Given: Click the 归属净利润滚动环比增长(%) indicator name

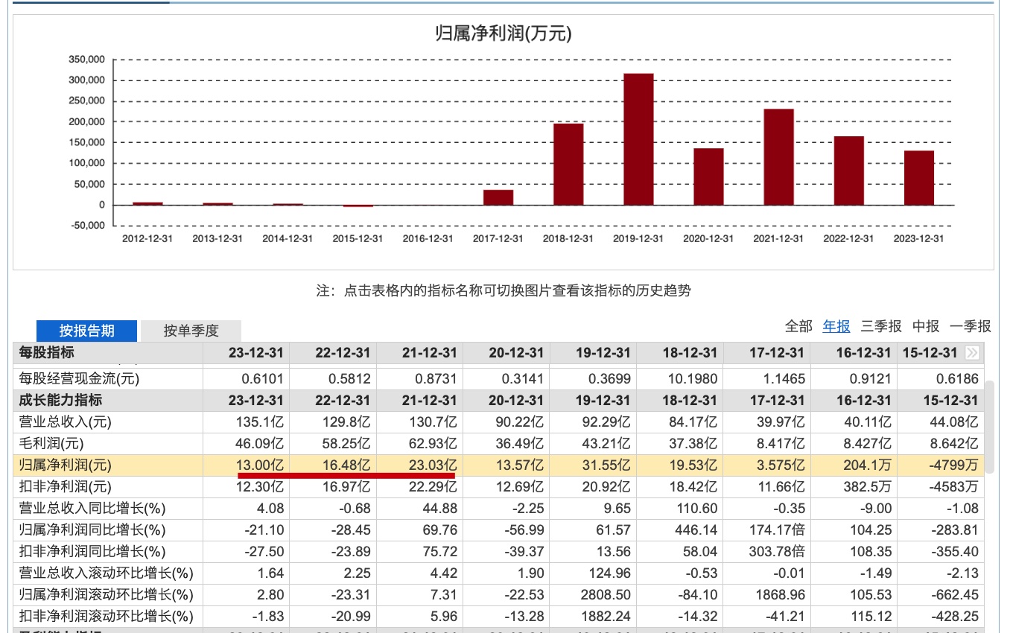Looking at the screenshot, I should (x=107, y=595).
